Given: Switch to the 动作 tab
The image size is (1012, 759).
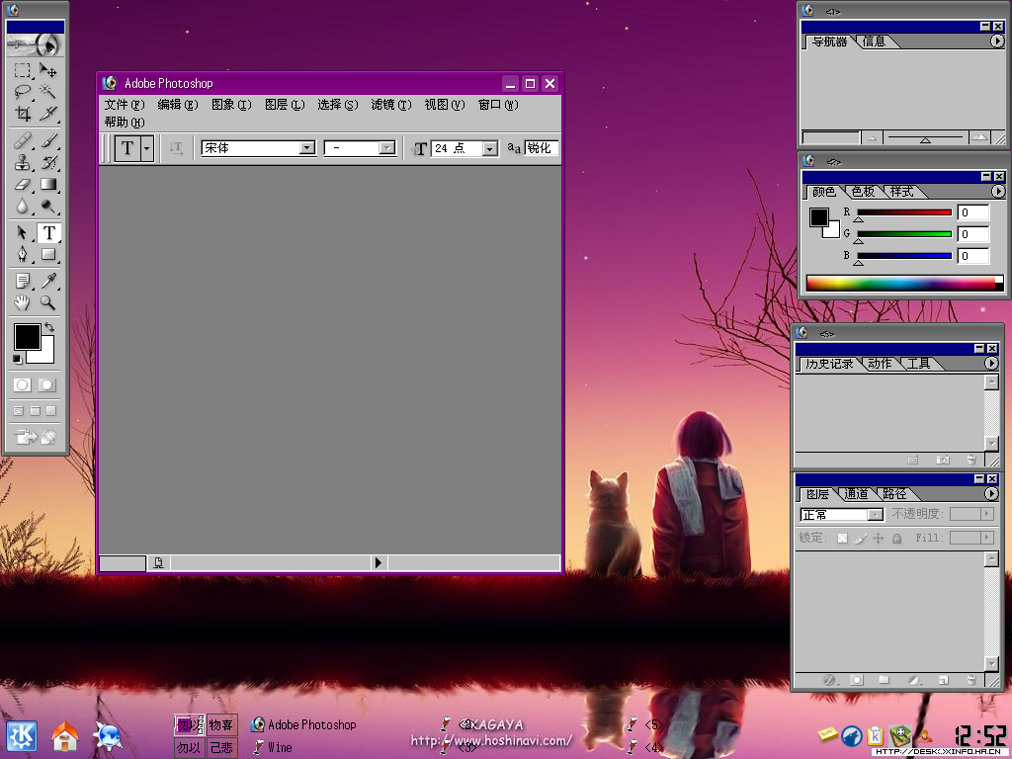Looking at the screenshot, I should point(879,364).
